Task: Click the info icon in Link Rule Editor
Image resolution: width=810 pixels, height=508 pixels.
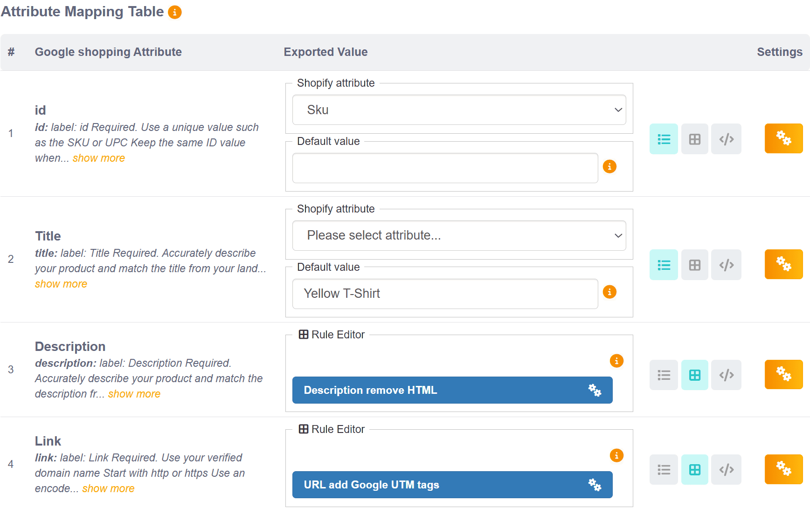Action: [x=616, y=455]
